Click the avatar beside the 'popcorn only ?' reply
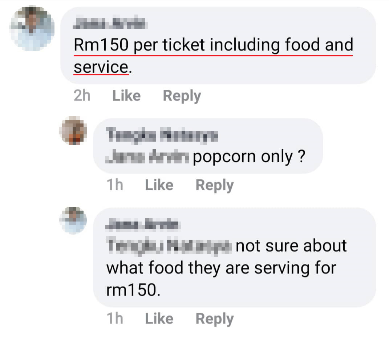 [73, 131]
